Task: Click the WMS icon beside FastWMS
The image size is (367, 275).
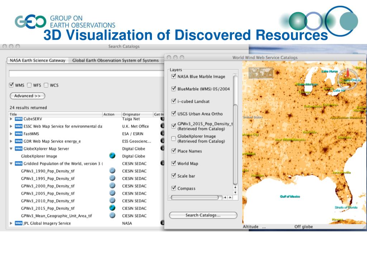Action: click(19, 134)
